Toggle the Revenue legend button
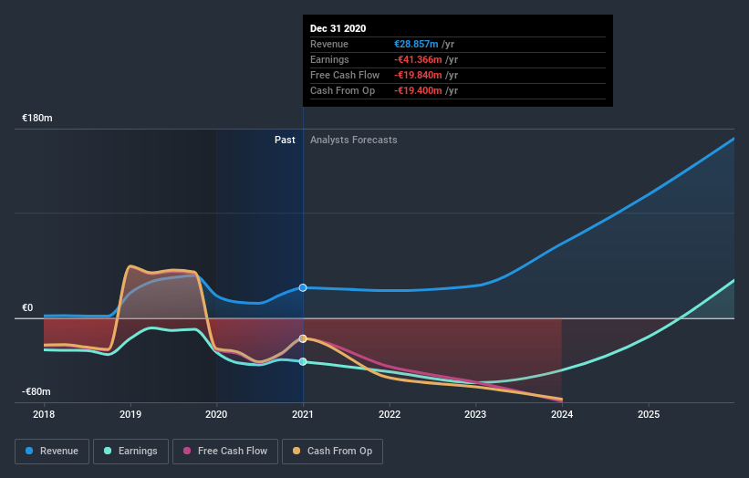Screen dimensions: 749x478 (52, 452)
